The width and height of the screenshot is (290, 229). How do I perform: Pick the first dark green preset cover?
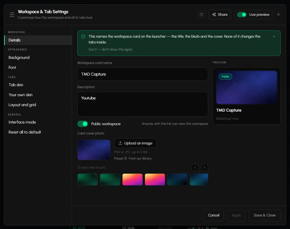[x=88, y=179]
